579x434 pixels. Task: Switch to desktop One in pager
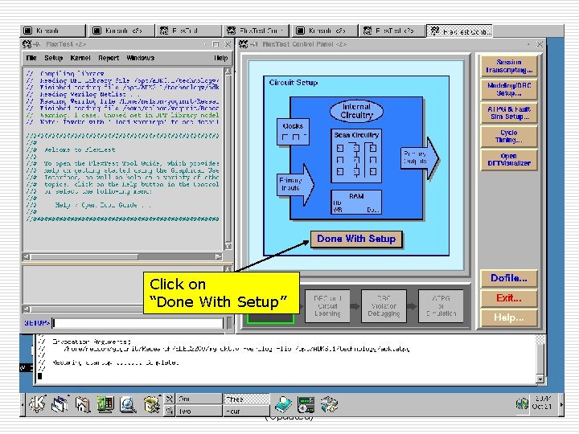pos(199,399)
